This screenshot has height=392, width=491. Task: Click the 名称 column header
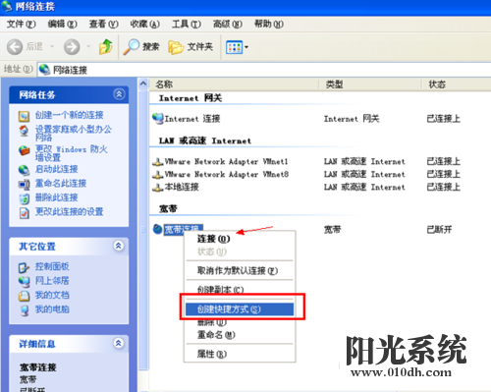click(x=234, y=84)
